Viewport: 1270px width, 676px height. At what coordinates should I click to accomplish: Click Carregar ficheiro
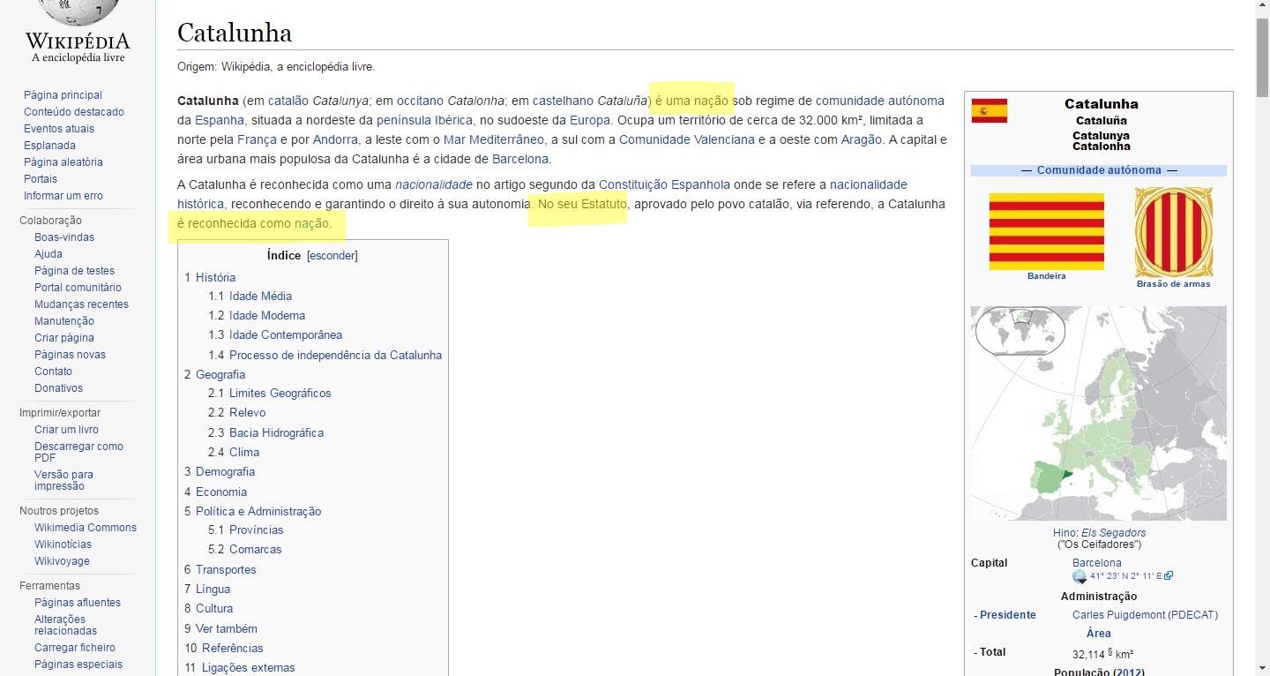[x=75, y=647]
